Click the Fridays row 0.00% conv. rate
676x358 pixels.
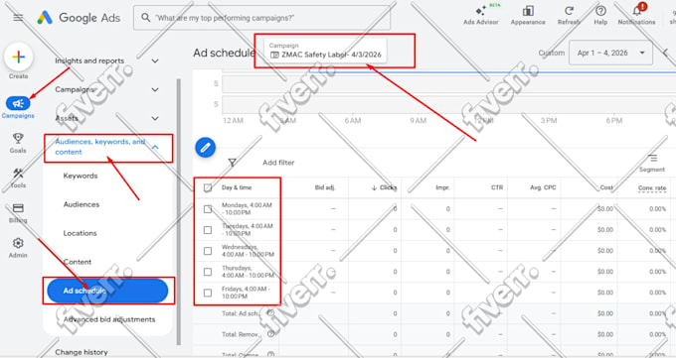click(x=658, y=293)
